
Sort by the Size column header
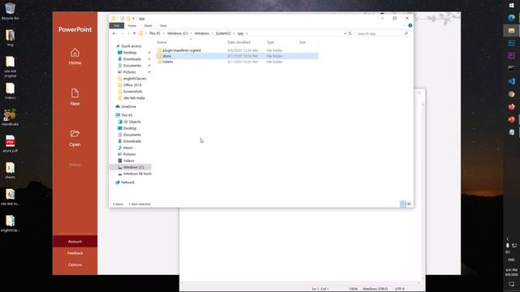click(302, 42)
